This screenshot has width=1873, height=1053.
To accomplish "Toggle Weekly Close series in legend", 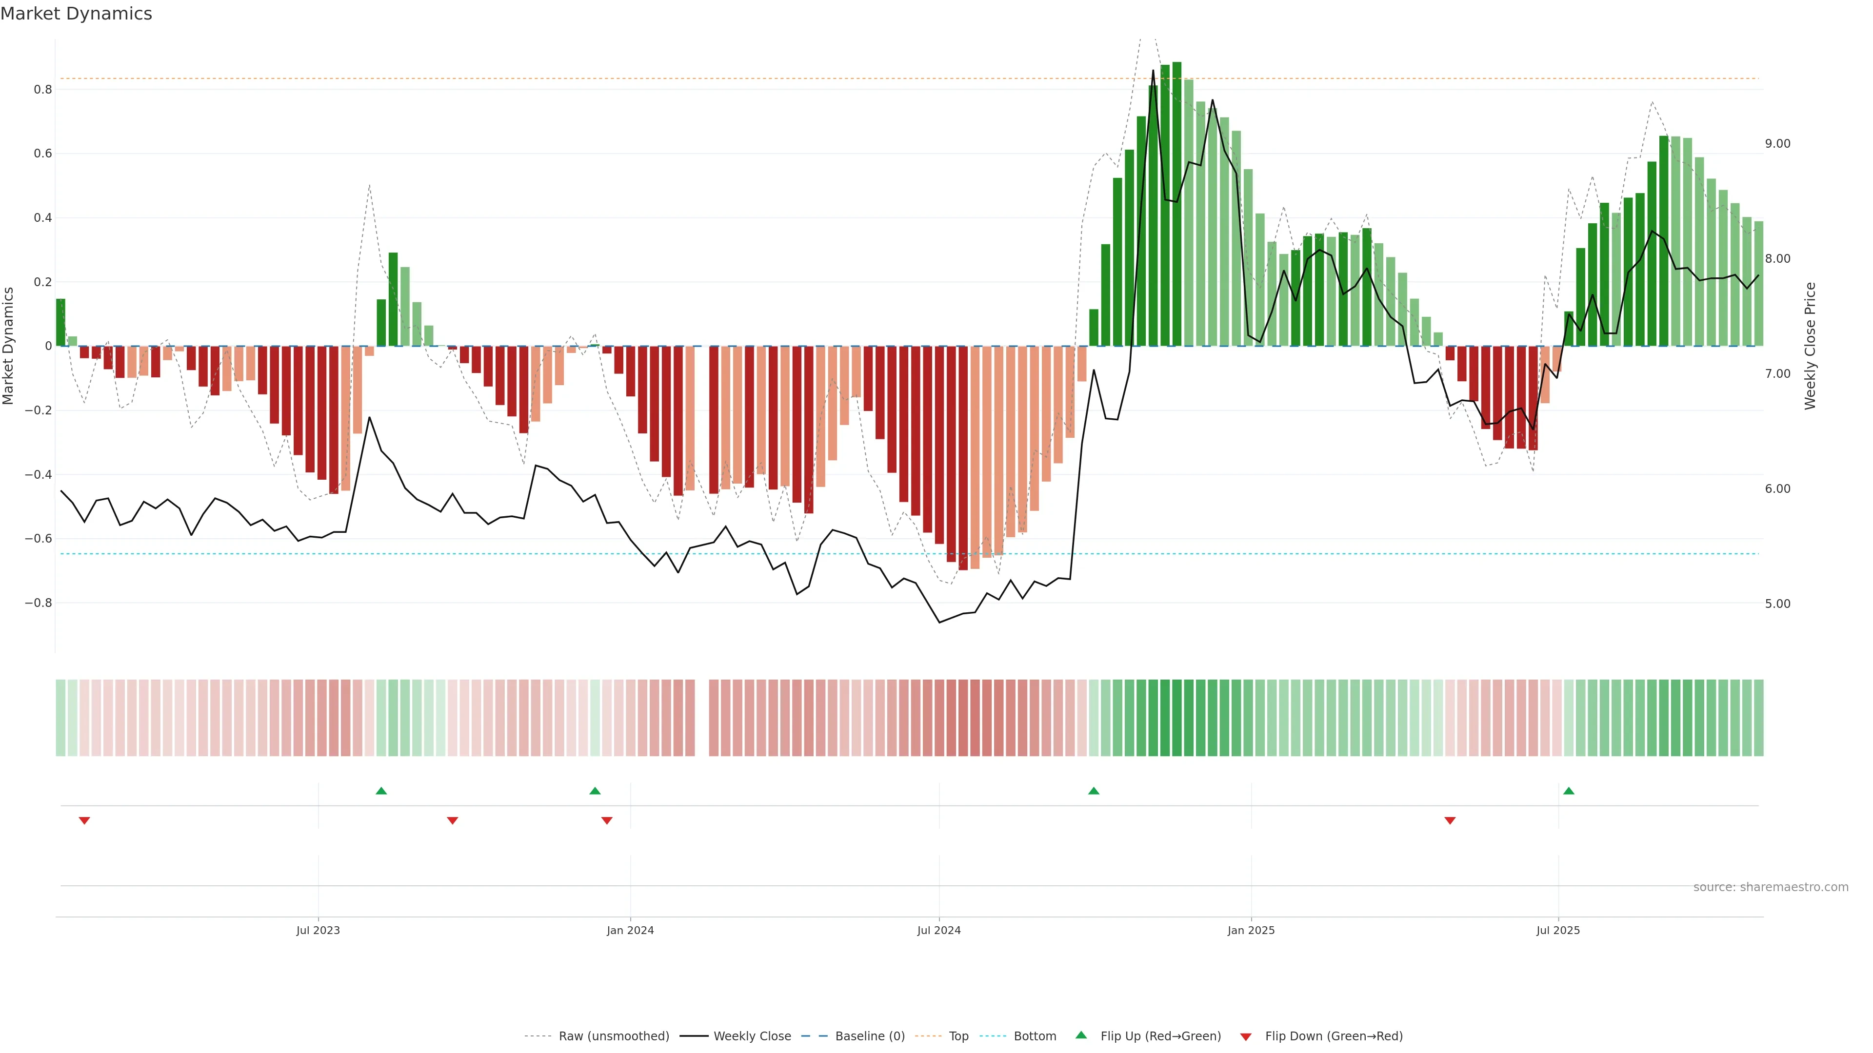I will [752, 1036].
